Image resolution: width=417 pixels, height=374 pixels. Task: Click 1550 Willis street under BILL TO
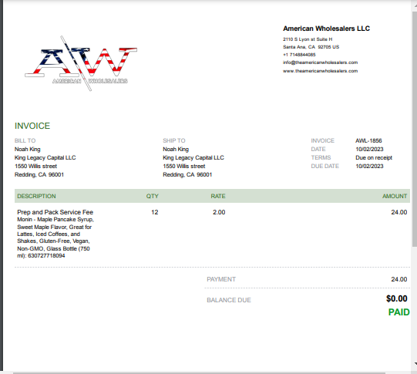tap(35, 167)
